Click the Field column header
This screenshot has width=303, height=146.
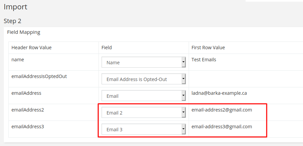point(107,48)
